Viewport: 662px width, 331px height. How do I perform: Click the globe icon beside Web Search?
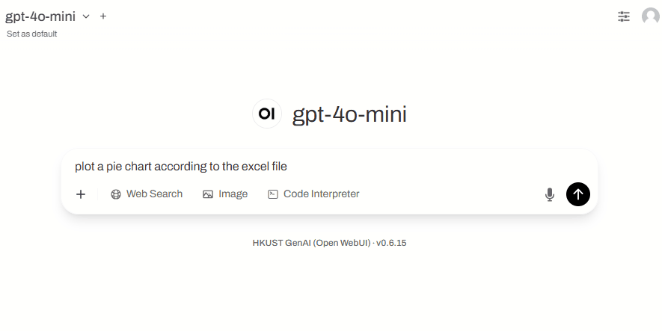tap(116, 194)
